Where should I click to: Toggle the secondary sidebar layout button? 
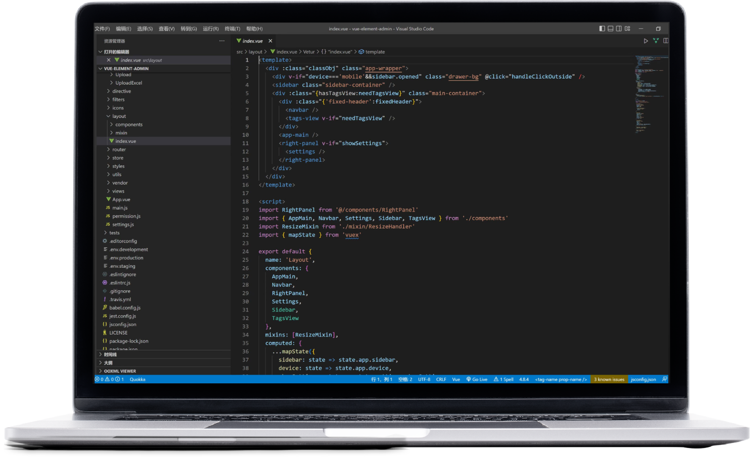619,29
